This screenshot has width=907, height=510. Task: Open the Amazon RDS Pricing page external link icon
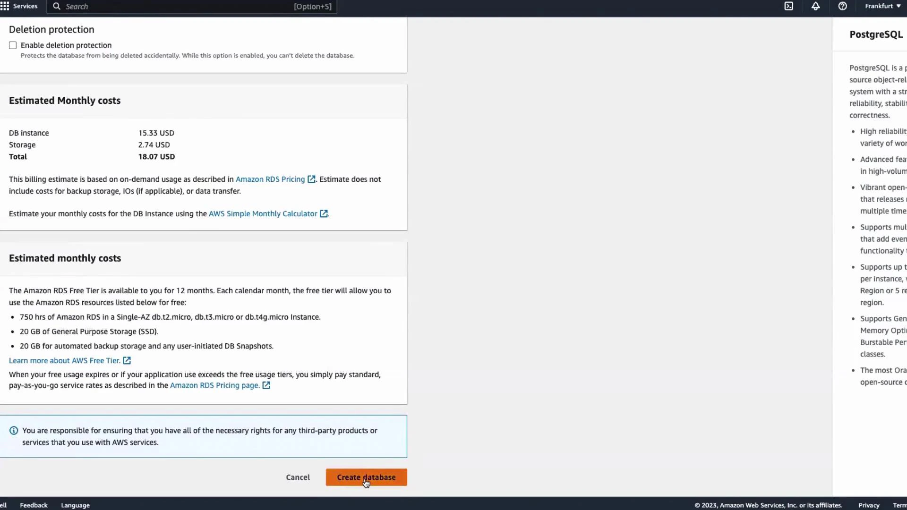266,385
